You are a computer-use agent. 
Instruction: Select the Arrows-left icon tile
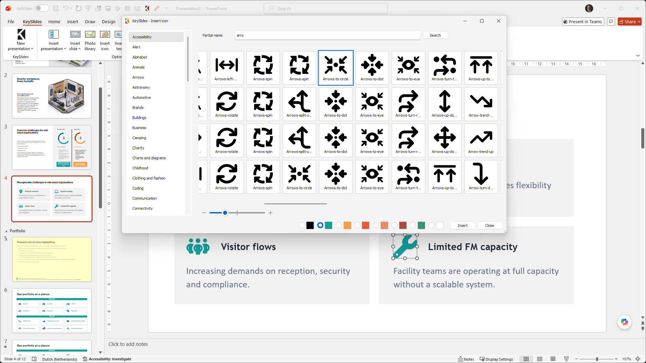[x=226, y=68]
